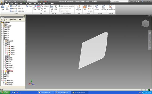Select the work Point (点) tool
This screenshot has width=152, height=94.
[90, 9]
